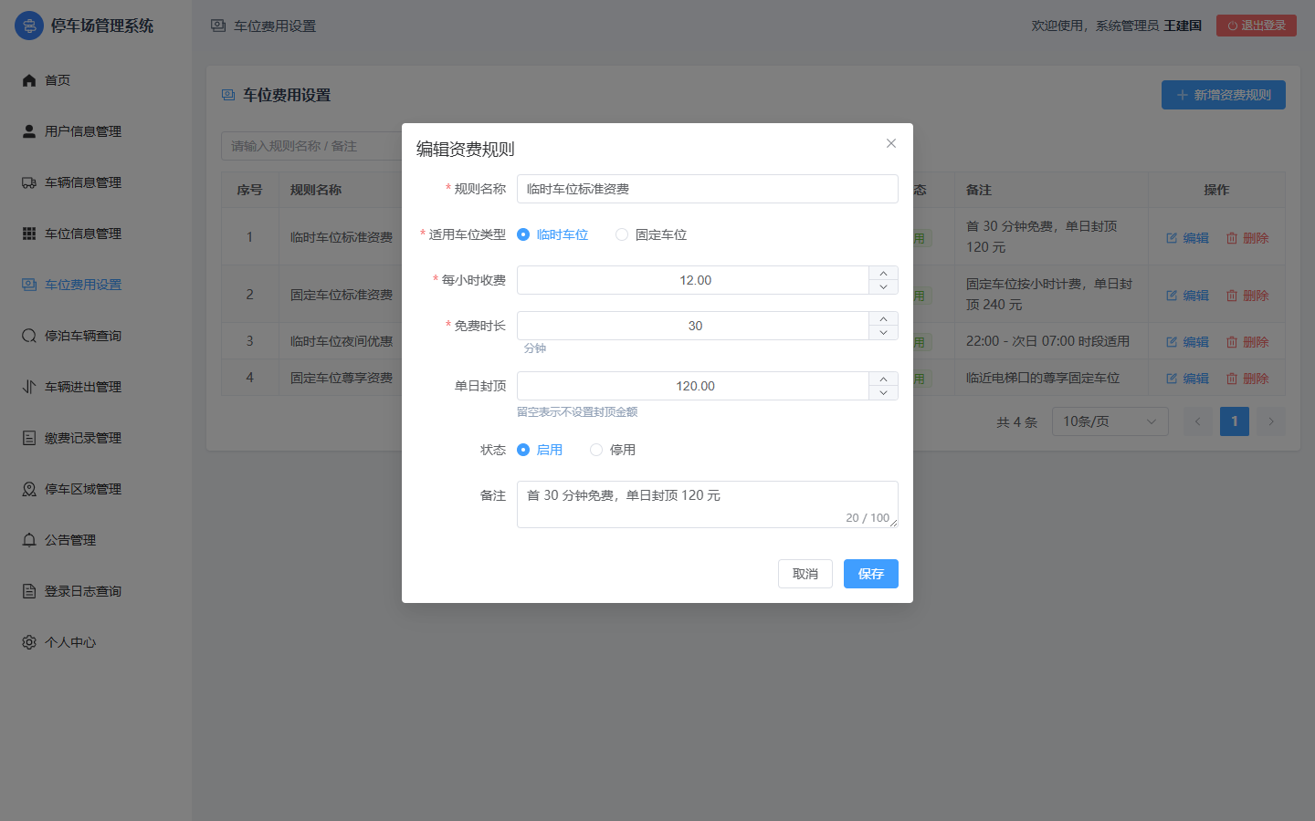
Task: Increase 每小时收费 with the up arrow
Action: pos(883,273)
